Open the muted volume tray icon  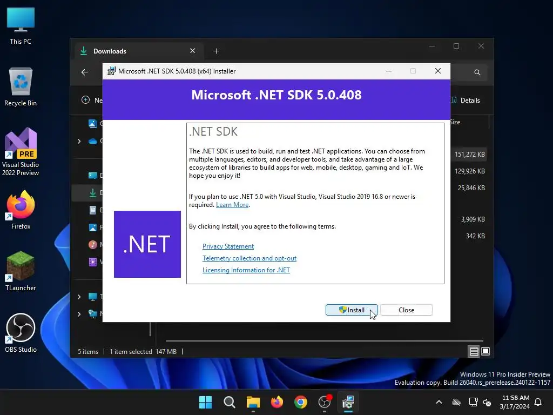coord(488,402)
